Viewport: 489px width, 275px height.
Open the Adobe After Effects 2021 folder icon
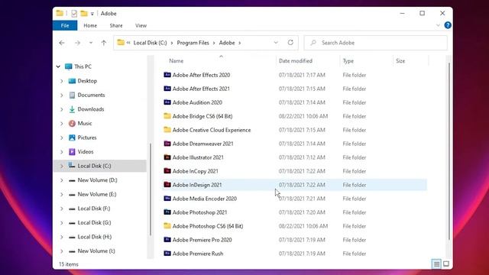coord(167,89)
